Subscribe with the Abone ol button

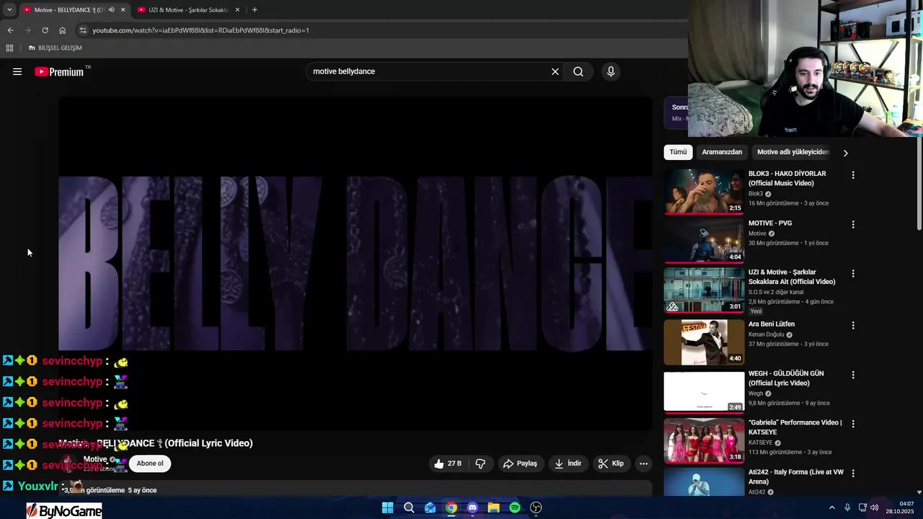(150, 463)
